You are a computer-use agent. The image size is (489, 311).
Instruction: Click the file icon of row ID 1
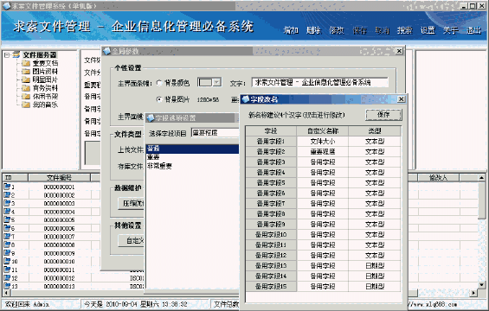coord(7,187)
